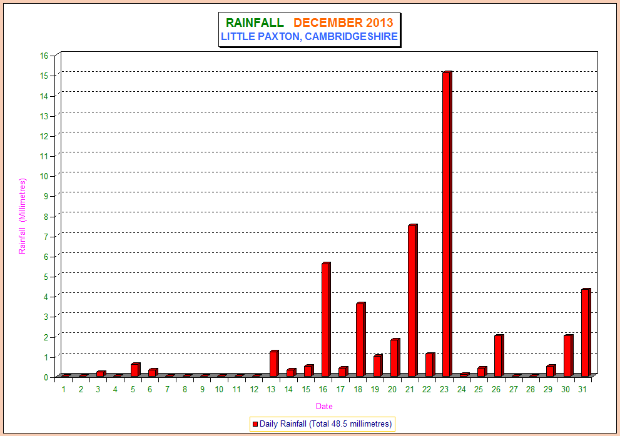This screenshot has height=436, width=620.
Task: Select the small bar for date 25
Action: pos(482,372)
